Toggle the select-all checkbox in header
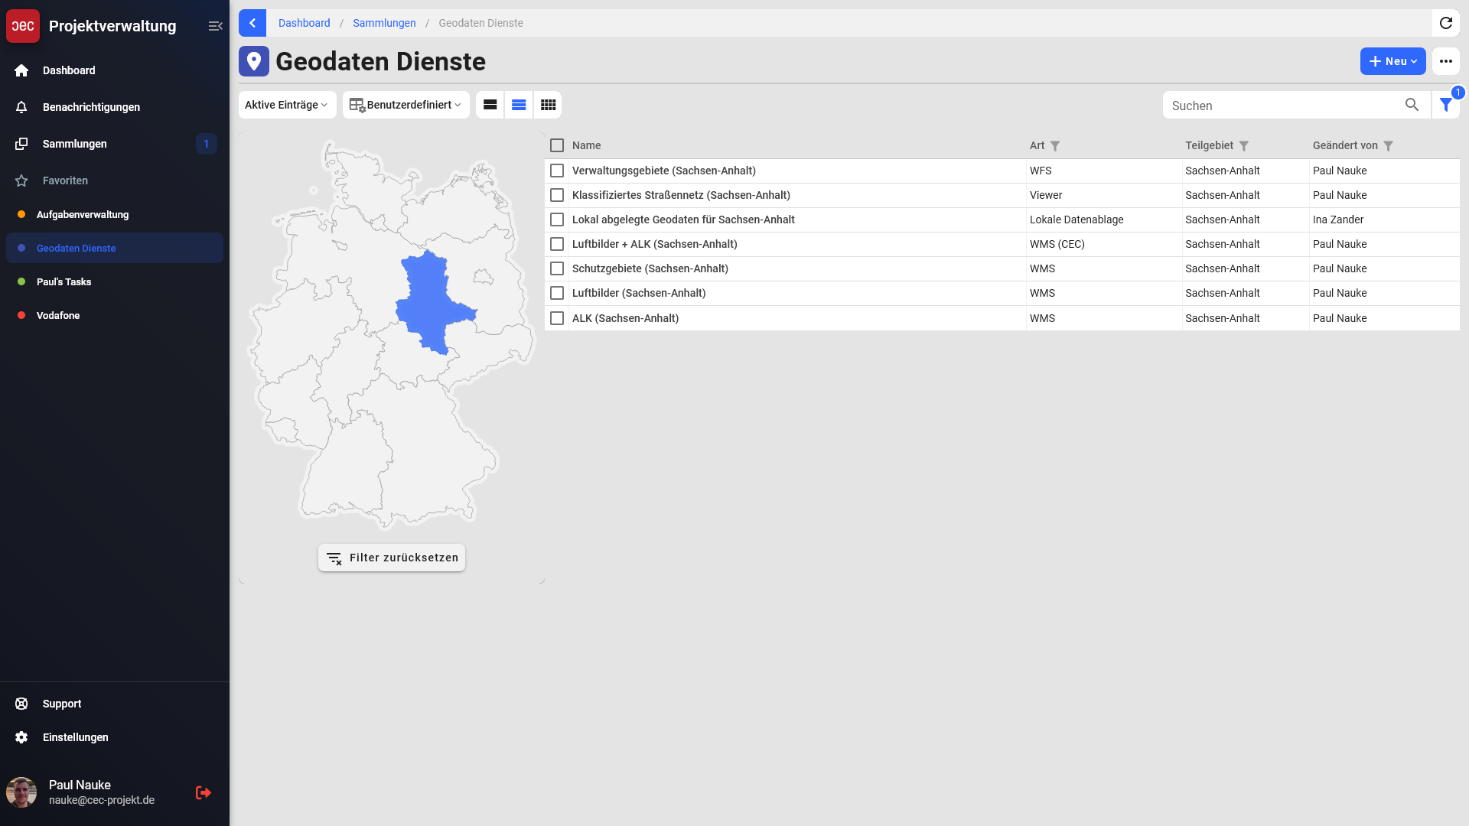 tap(557, 145)
